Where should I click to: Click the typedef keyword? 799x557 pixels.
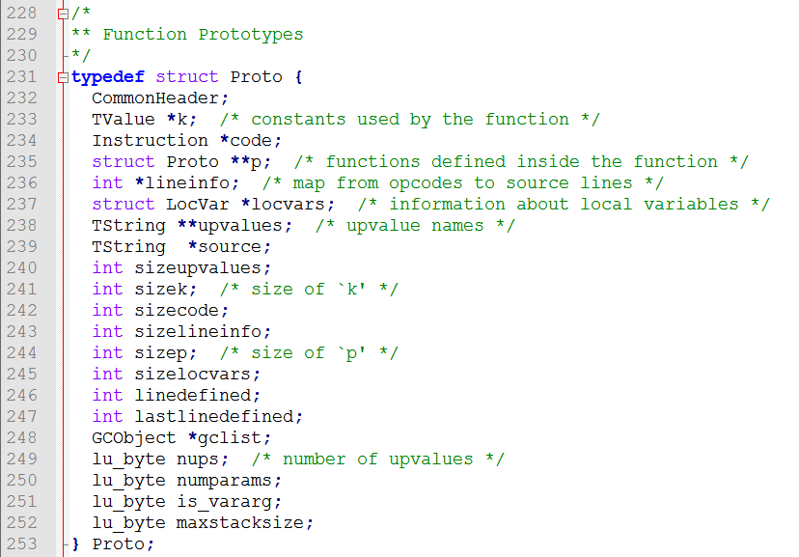pos(108,77)
